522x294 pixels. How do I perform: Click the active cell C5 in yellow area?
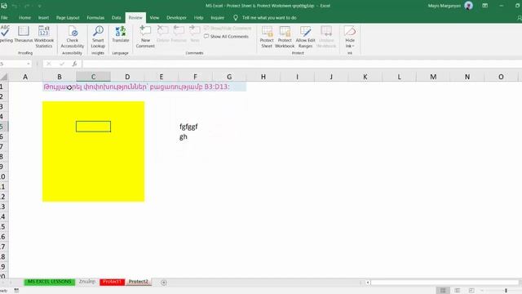click(x=93, y=127)
